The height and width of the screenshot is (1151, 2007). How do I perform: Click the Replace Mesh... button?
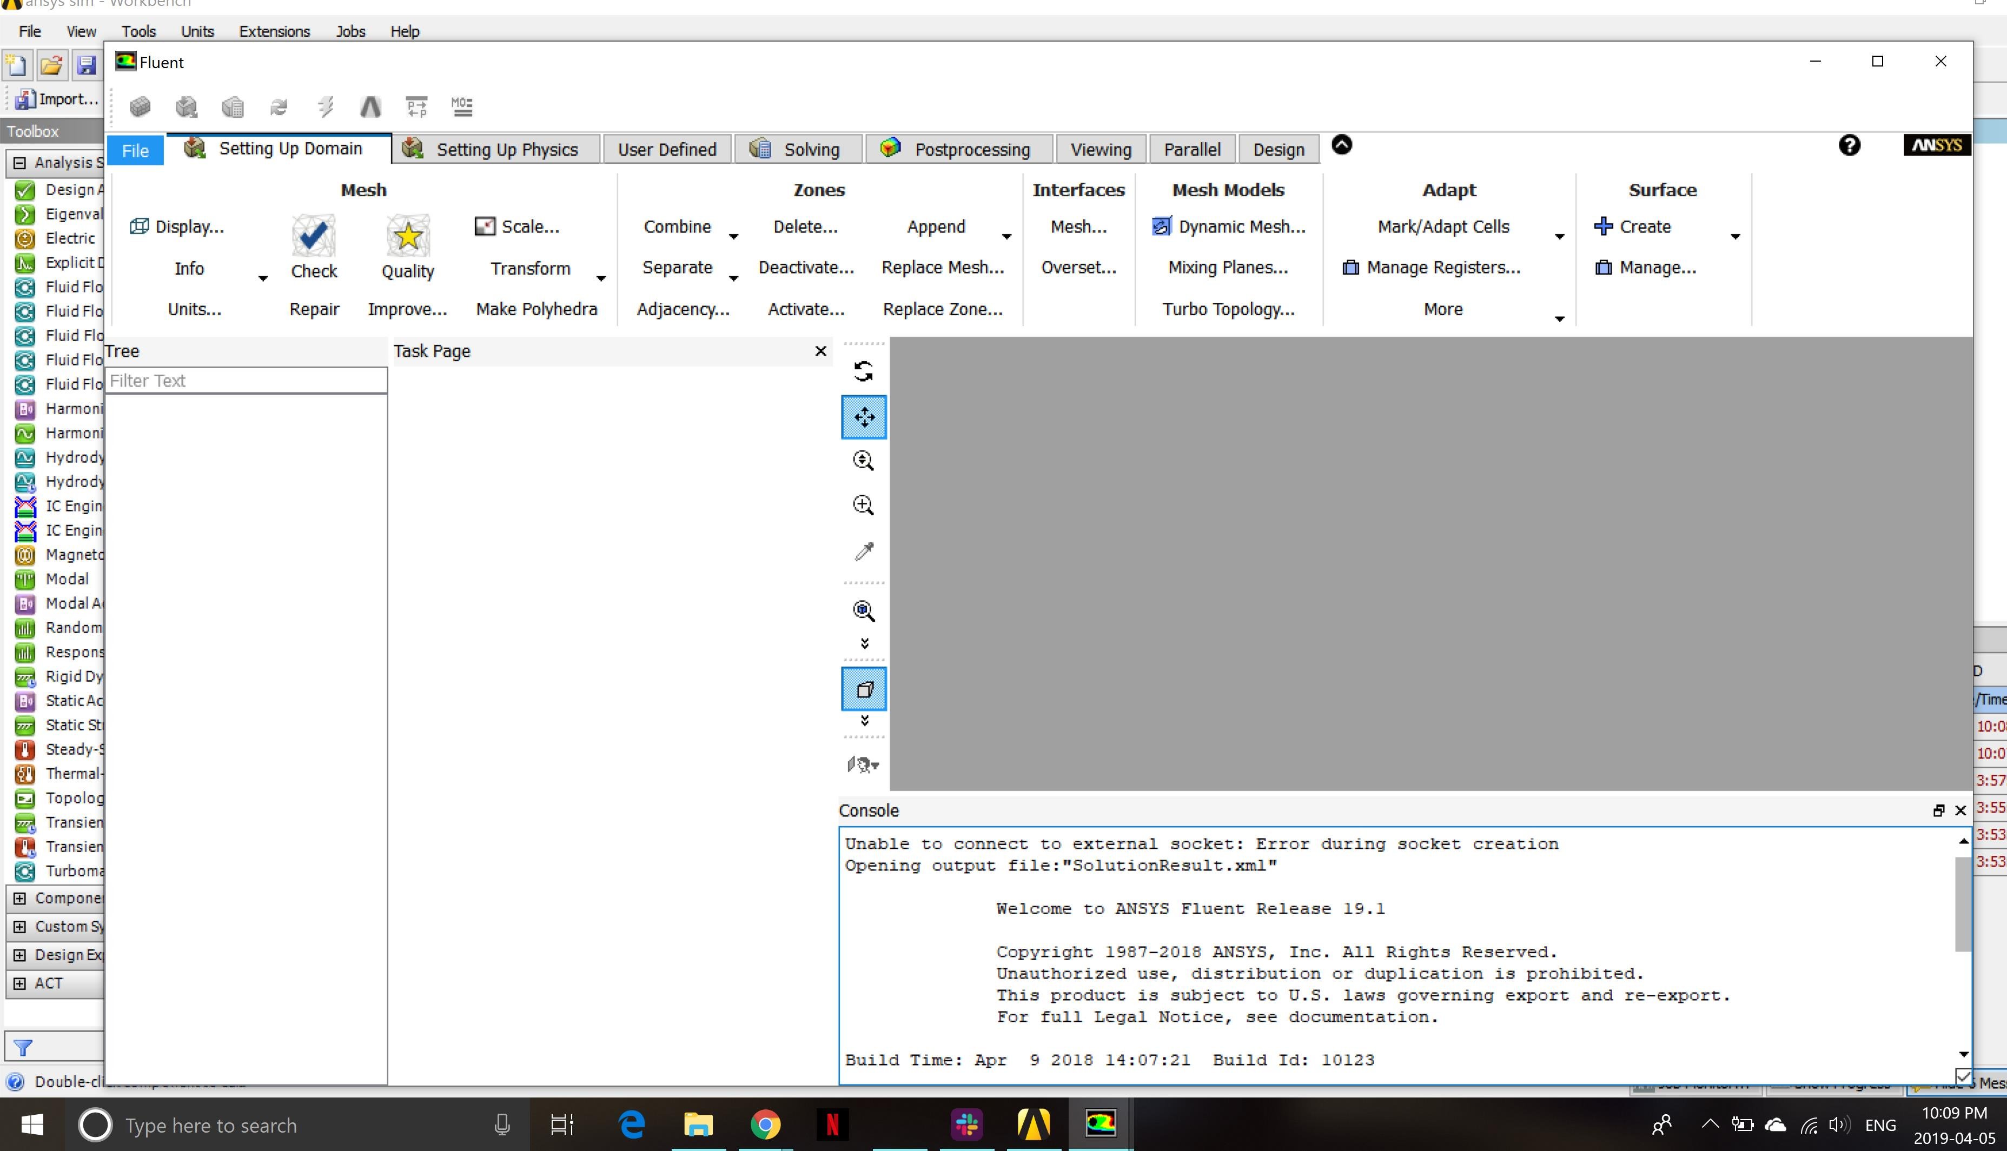click(943, 268)
